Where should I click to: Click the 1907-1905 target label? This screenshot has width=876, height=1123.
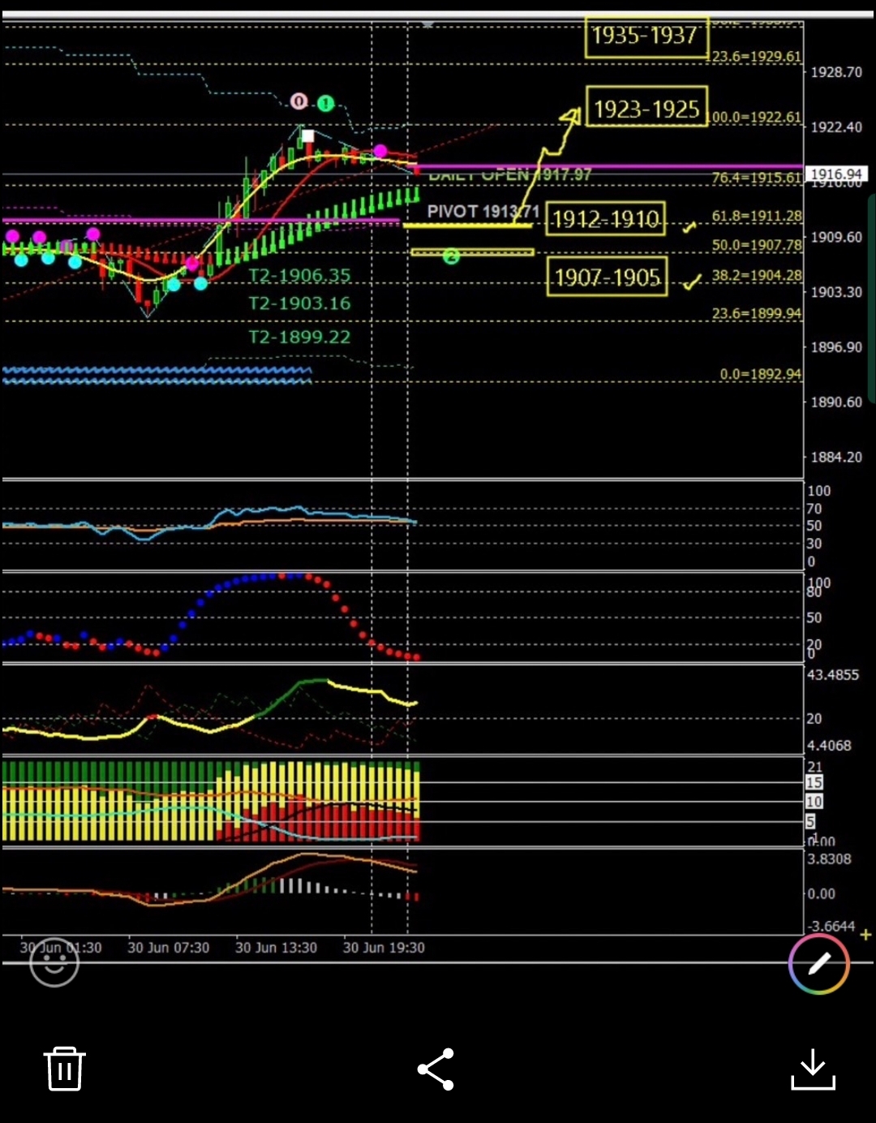(607, 277)
